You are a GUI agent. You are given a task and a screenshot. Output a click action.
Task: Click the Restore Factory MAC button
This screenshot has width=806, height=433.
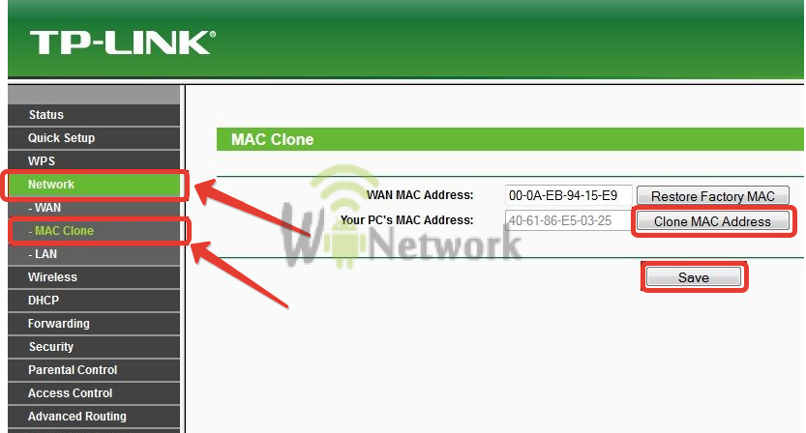pos(712,196)
